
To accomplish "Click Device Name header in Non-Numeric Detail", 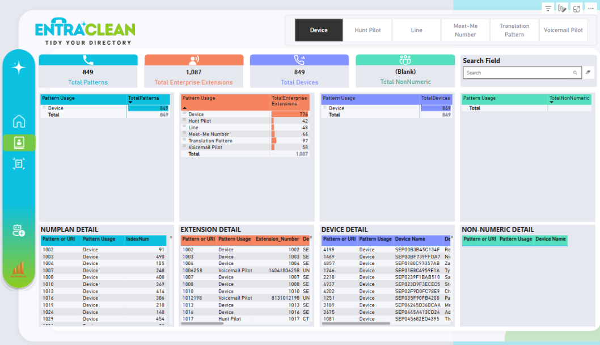I will coord(550,239).
